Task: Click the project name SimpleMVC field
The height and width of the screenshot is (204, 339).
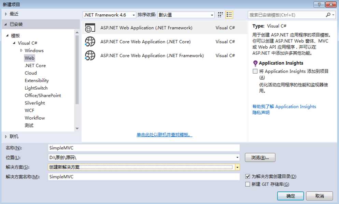Action: point(144,148)
